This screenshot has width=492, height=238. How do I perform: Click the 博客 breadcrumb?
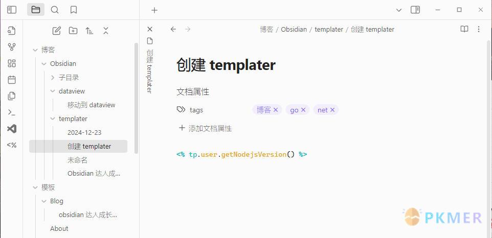pyautogui.click(x=266, y=30)
